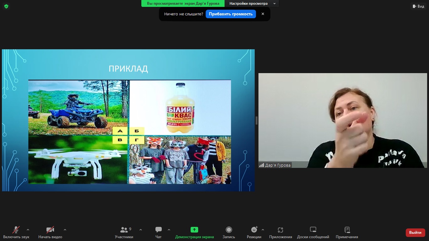Open the Чат chat panel

tap(159, 233)
